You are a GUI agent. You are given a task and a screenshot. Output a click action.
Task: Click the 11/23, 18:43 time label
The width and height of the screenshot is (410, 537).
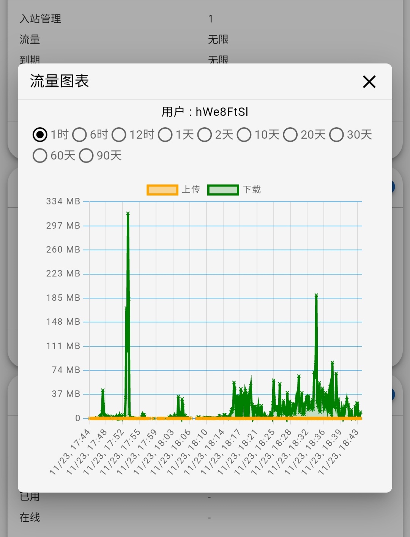(339, 452)
